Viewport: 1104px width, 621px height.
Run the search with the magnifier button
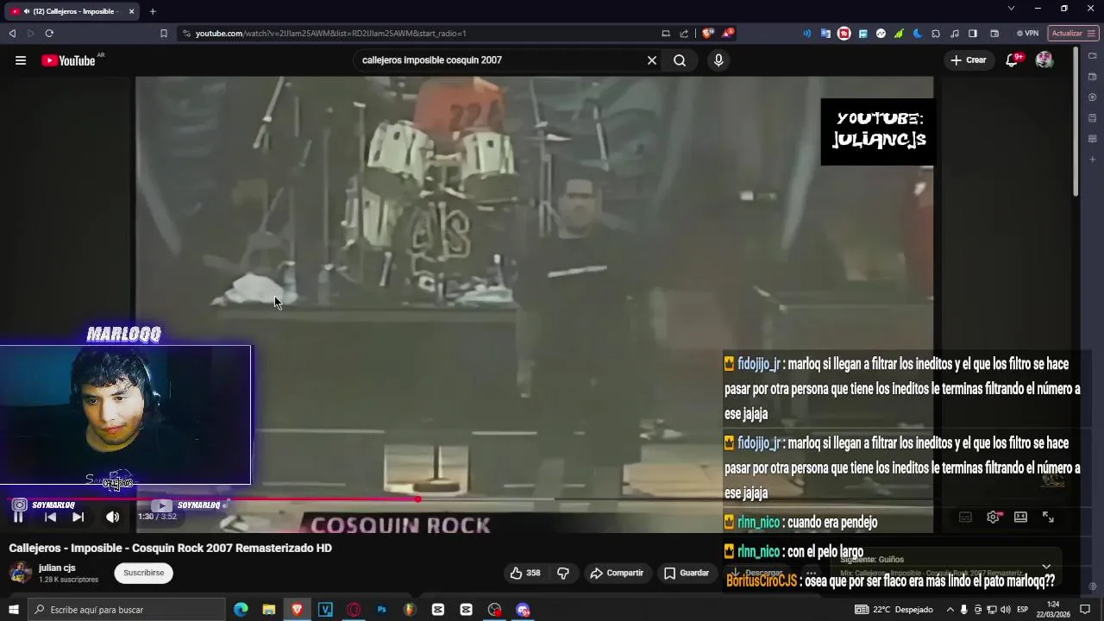(680, 60)
